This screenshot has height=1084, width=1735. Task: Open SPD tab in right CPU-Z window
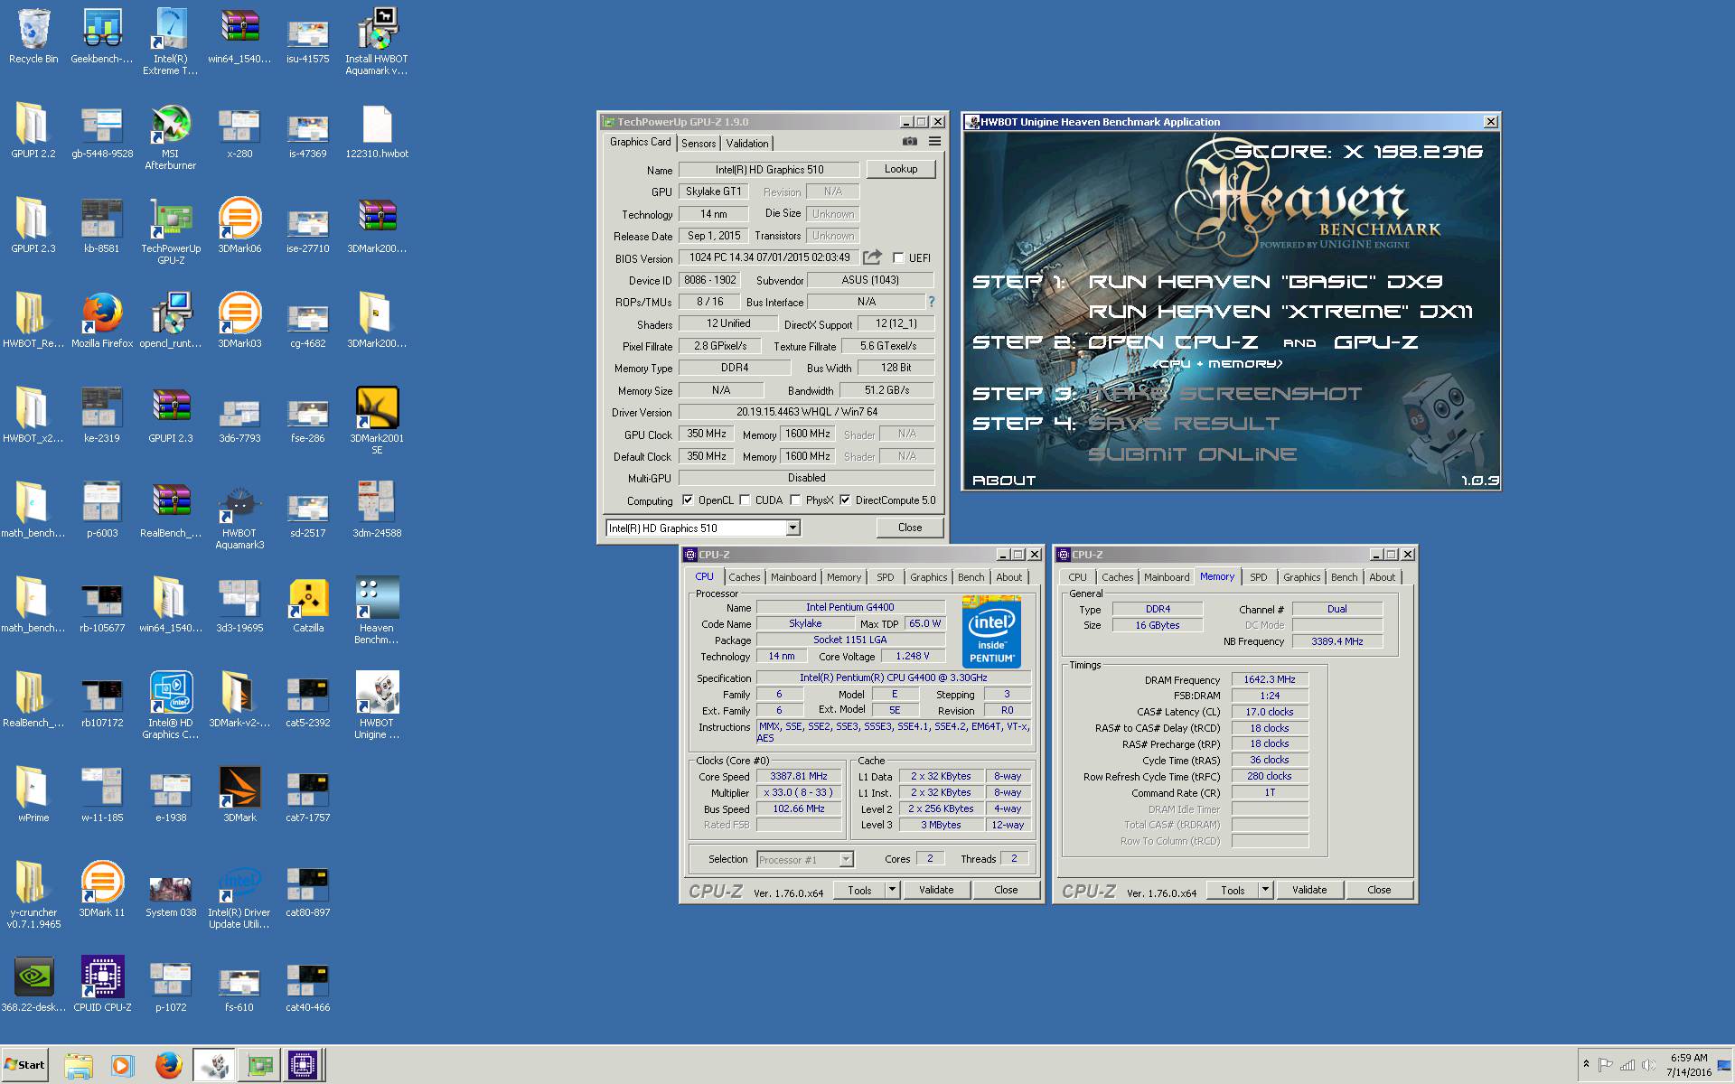[x=1259, y=577]
